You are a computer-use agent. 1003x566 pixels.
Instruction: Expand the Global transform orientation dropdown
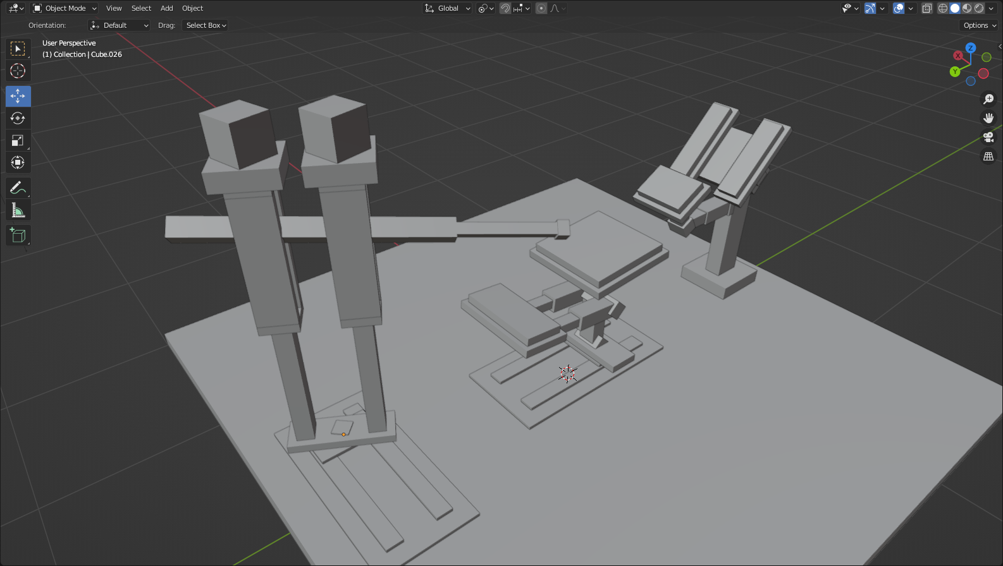448,8
